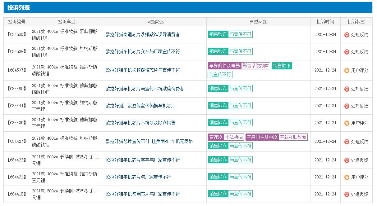Click the 投诉车型 column header

point(67,22)
